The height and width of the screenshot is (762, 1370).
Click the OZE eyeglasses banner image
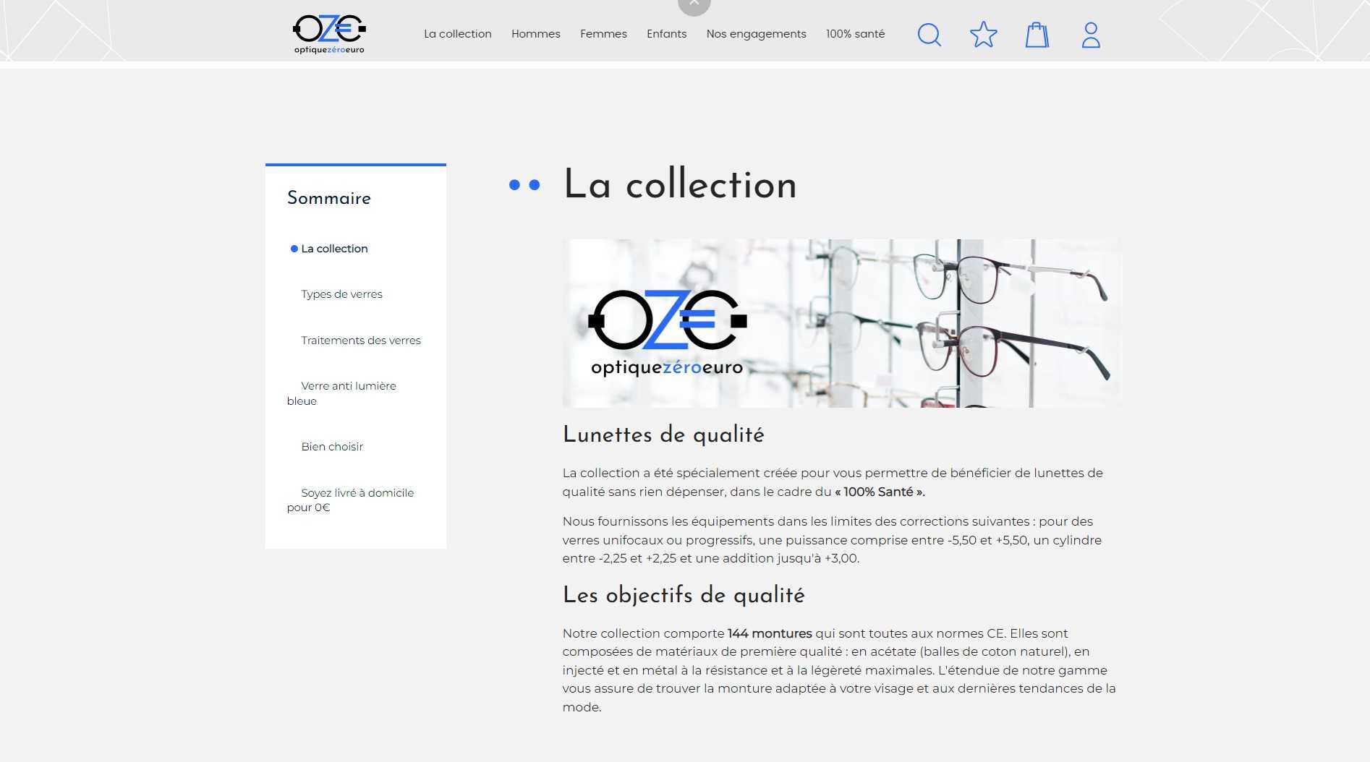(841, 323)
